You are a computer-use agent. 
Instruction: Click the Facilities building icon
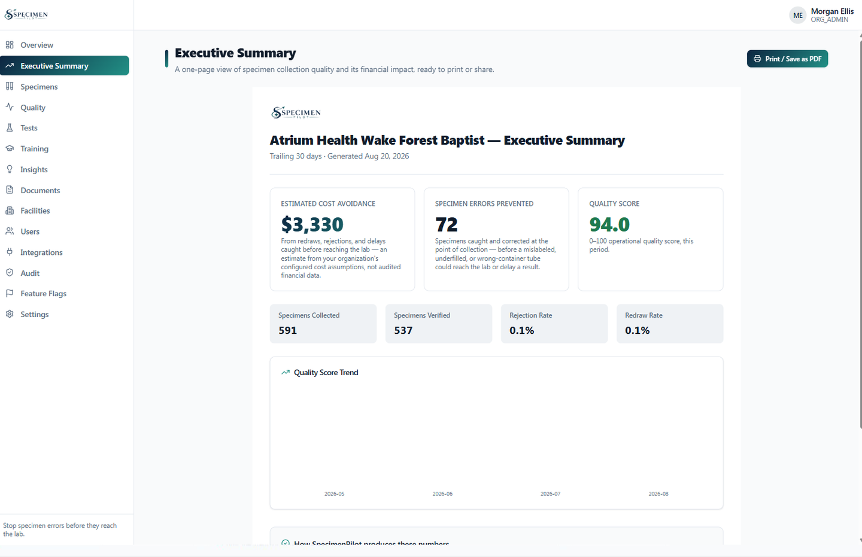coord(10,211)
